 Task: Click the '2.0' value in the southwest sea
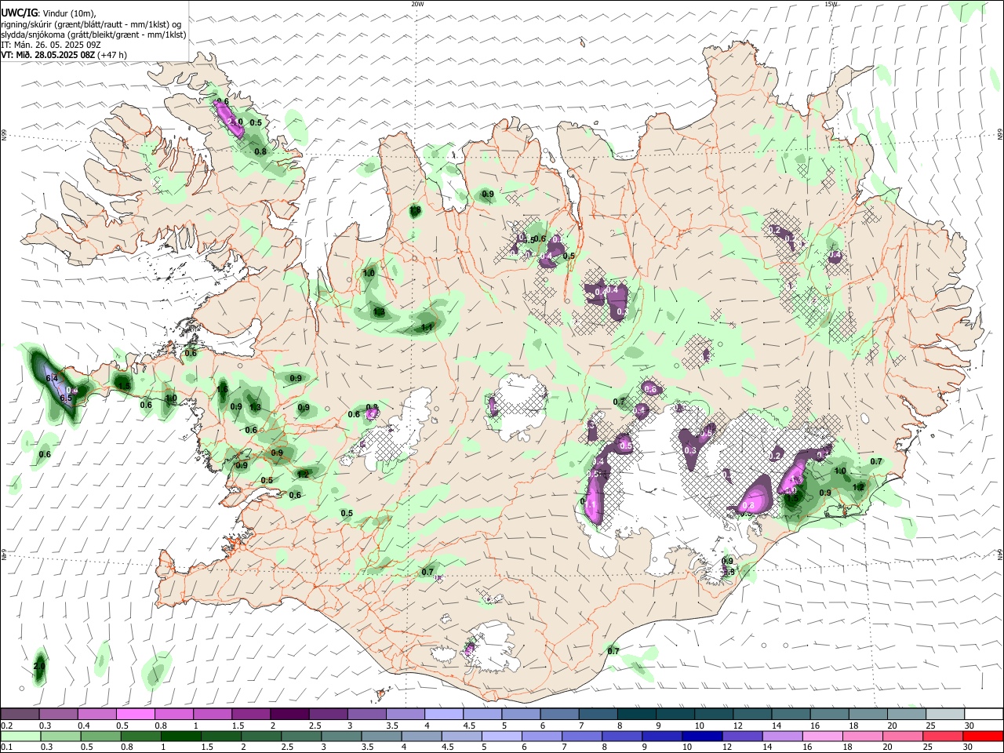(x=39, y=666)
